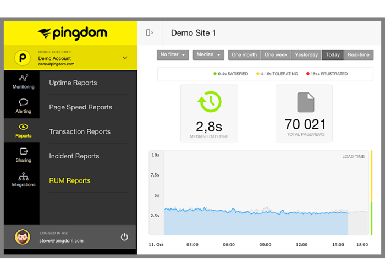Click the 70 021 total pageviews value
The height and width of the screenshot is (275, 385).
pyautogui.click(x=305, y=124)
